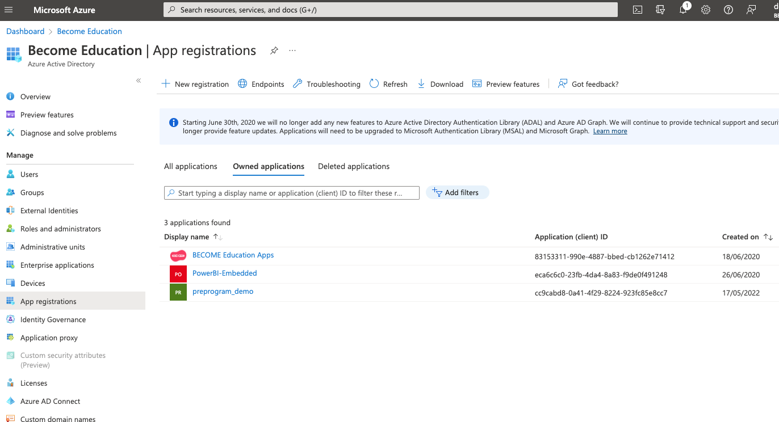Click Got feedback? in toolbar

(x=588, y=84)
